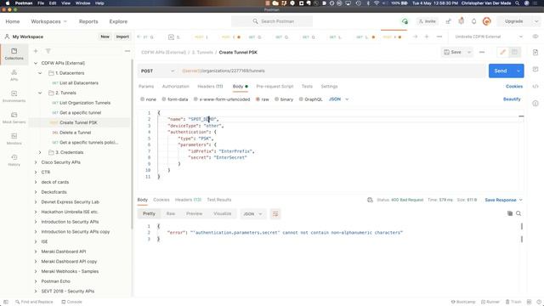
Task: Open the collections three-dot options menu
Action: [x=127, y=51]
